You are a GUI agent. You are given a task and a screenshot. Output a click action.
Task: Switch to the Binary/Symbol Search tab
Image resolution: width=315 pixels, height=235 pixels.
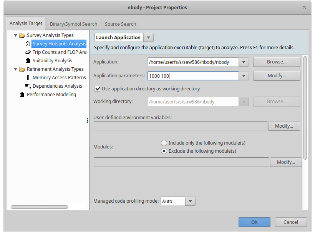coord(73,24)
